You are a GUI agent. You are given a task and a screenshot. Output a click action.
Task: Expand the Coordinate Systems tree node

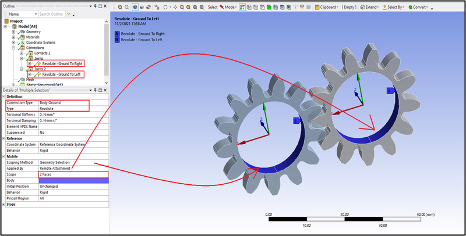13,42
